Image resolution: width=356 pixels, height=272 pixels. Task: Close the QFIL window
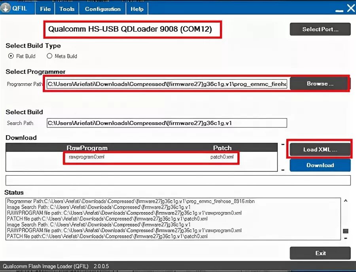[x=351, y=8]
